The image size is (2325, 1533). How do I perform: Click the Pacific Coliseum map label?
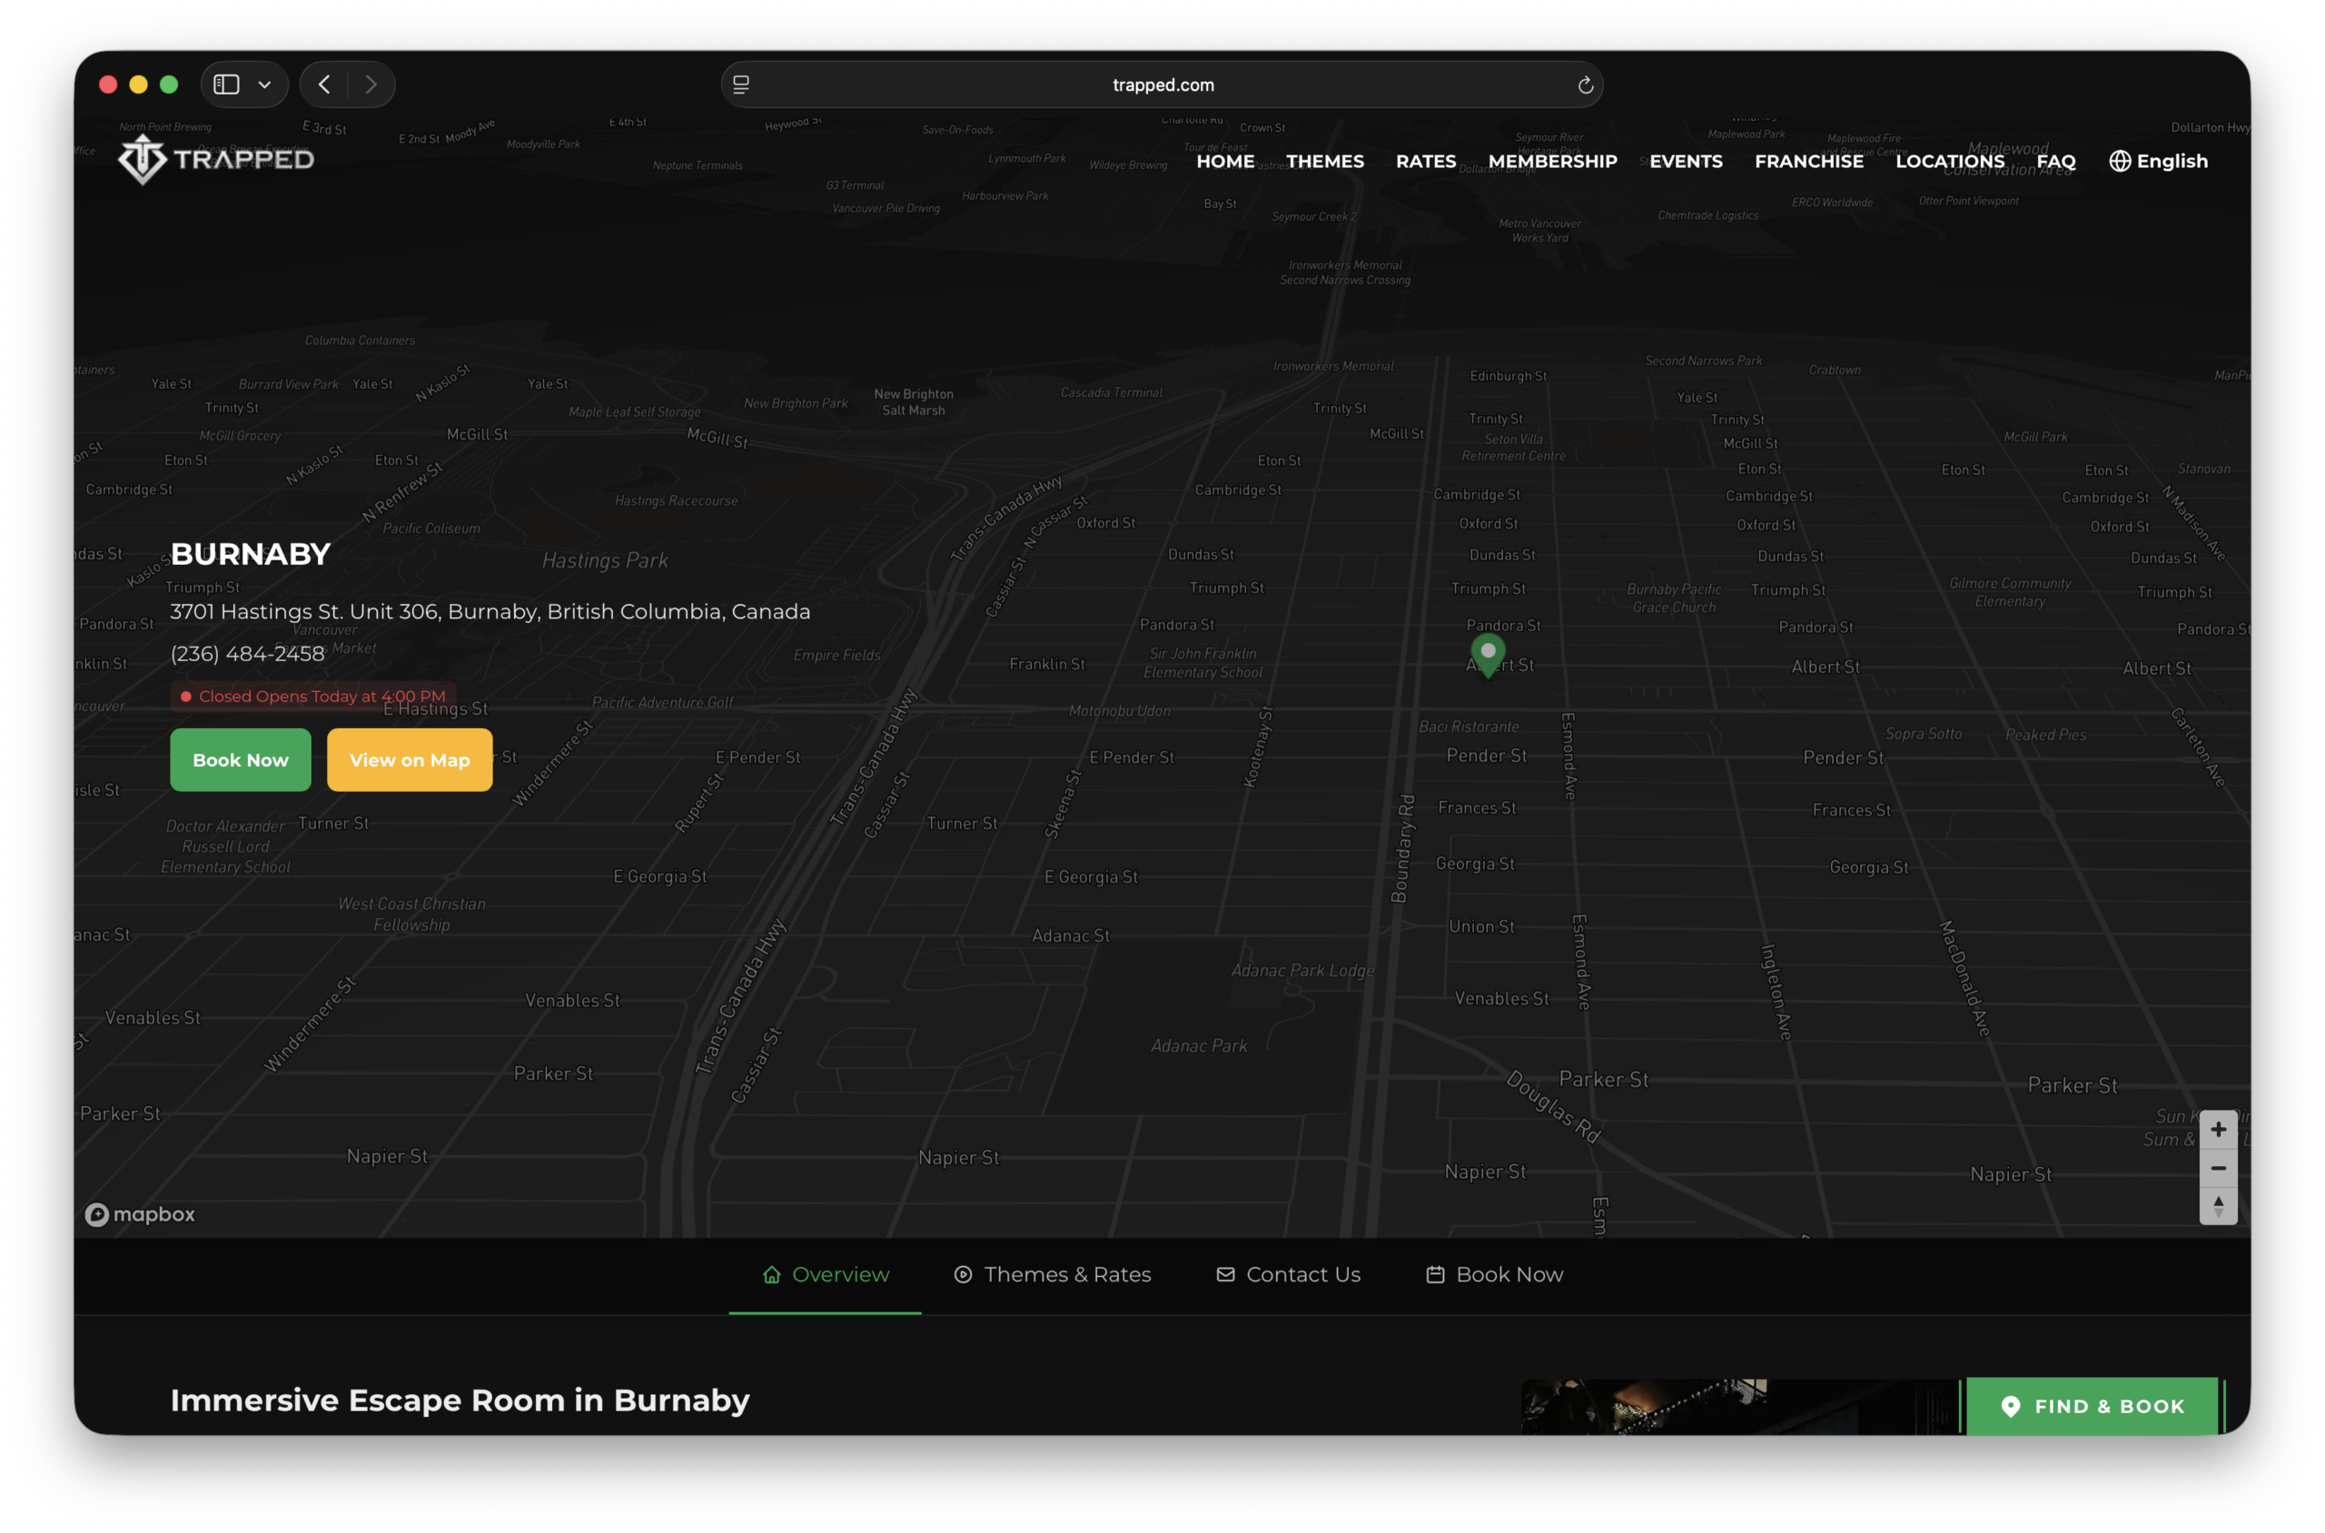pyautogui.click(x=431, y=528)
